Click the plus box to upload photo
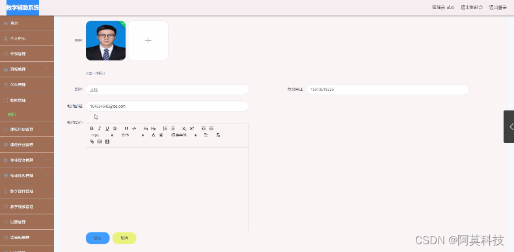Viewport: 514px width, 252px height. 148,40
